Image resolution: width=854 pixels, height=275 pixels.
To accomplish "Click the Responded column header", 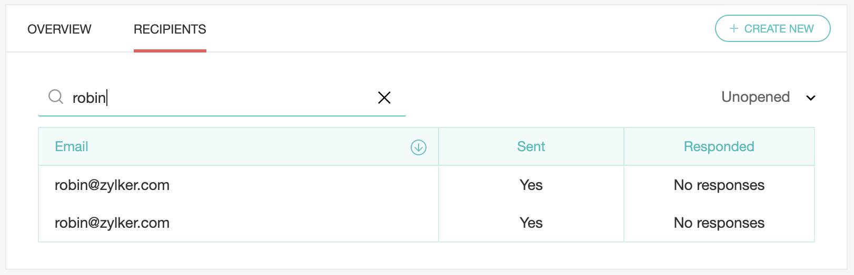I will coord(719,147).
